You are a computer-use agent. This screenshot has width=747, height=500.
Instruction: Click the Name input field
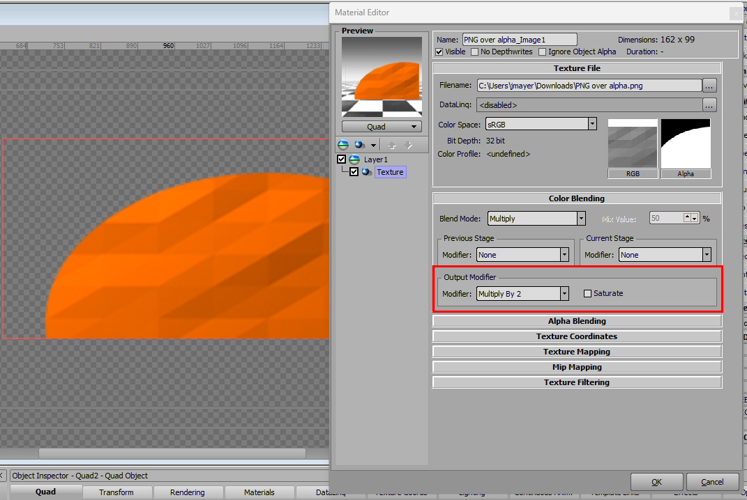(520, 40)
